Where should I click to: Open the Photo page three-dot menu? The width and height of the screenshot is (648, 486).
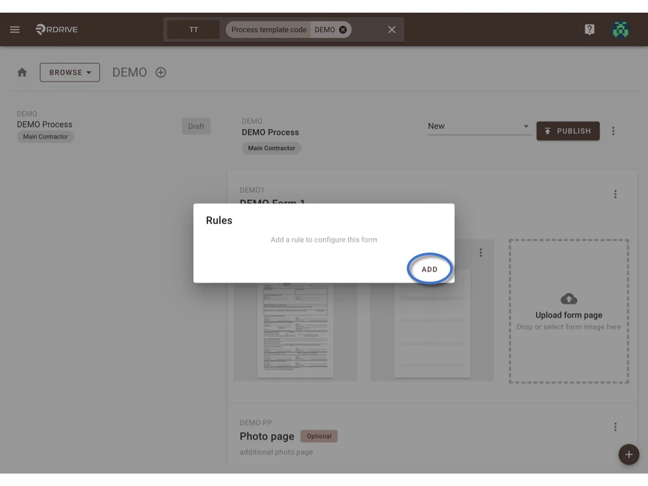click(x=615, y=426)
